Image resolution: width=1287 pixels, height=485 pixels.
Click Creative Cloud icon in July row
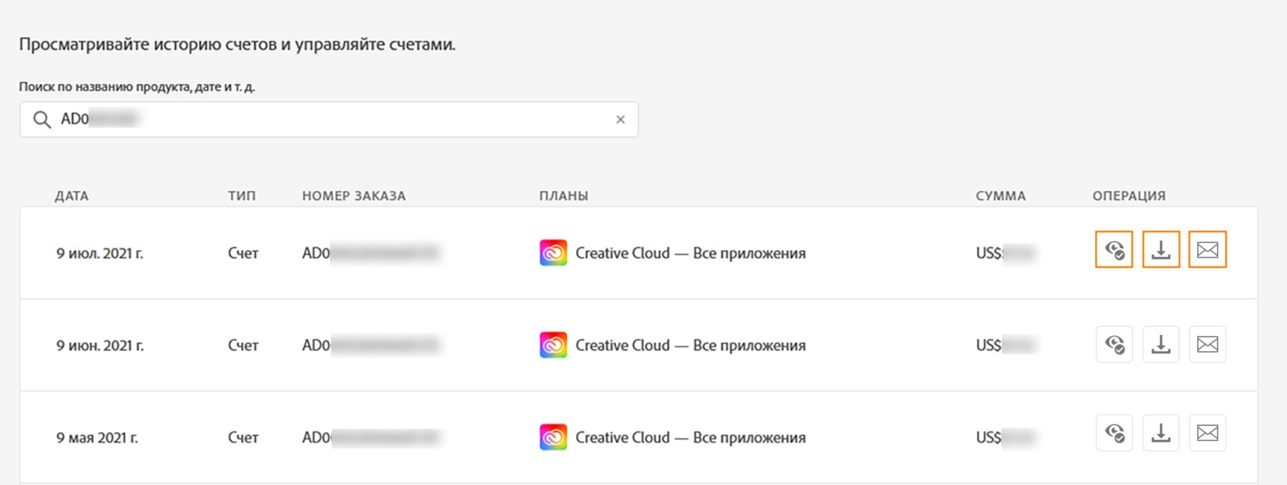pyautogui.click(x=553, y=253)
